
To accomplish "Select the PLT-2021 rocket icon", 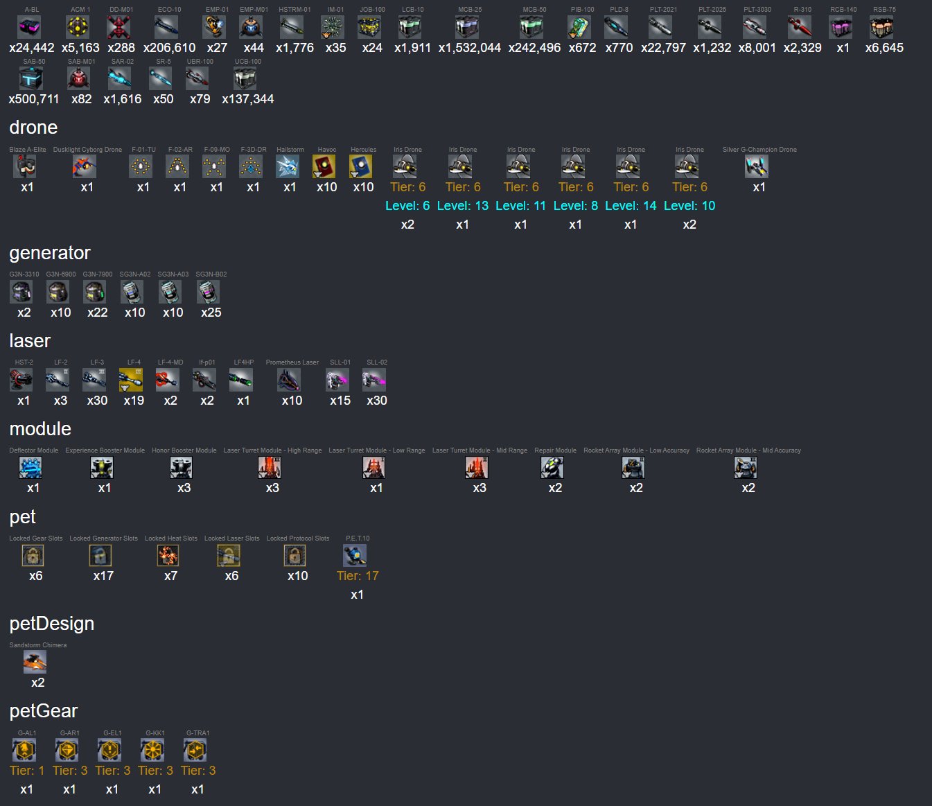I will (660, 28).
